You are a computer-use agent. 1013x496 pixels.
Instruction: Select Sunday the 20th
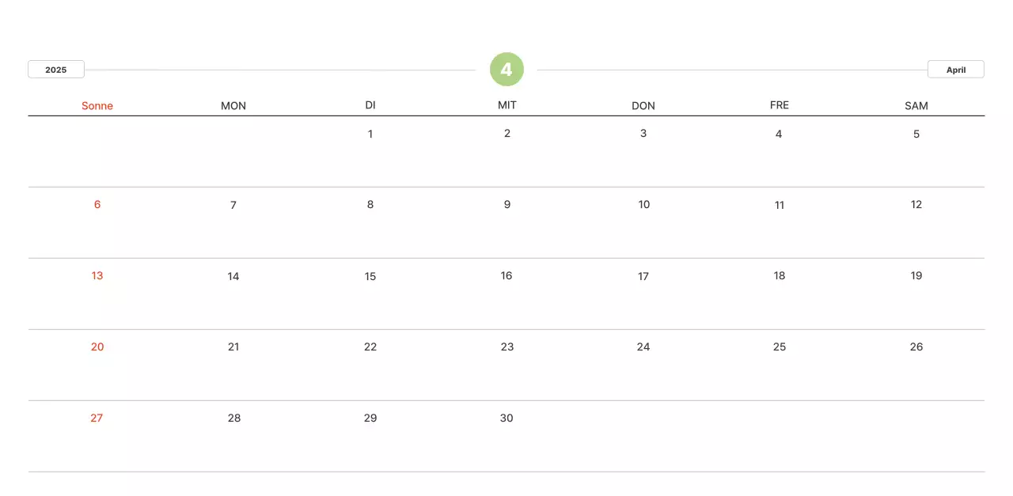coord(97,346)
